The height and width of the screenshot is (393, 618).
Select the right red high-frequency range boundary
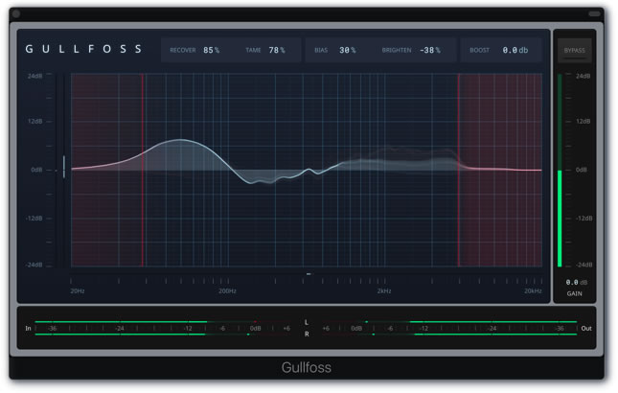(x=458, y=170)
